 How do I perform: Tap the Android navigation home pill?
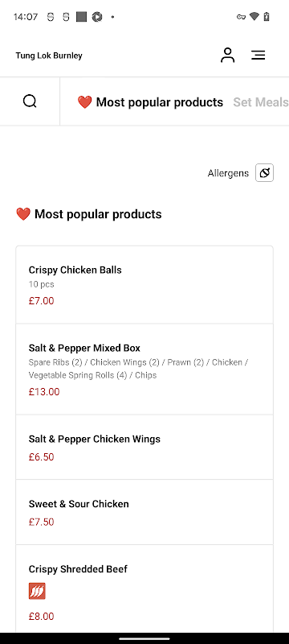(x=144, y=638)
